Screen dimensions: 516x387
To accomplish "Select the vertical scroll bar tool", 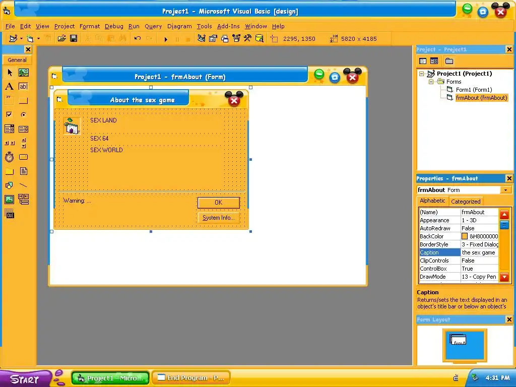I will click(23, 143).
